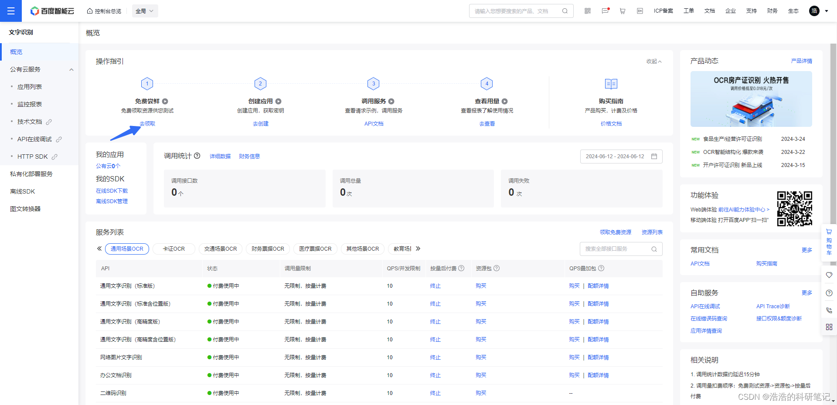Open the QR code icon in the top navigation
The height and width of the screenshot is (405, 837).
coord(588,11)
